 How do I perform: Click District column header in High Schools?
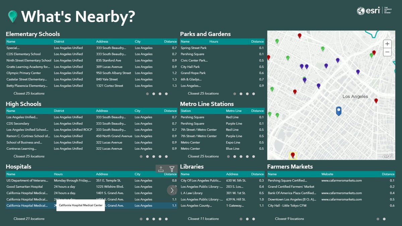[59, 111]
